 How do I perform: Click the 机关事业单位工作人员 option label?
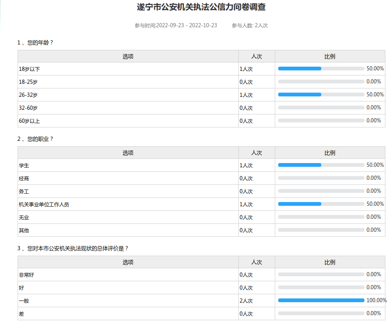click(x=44, y=205)
